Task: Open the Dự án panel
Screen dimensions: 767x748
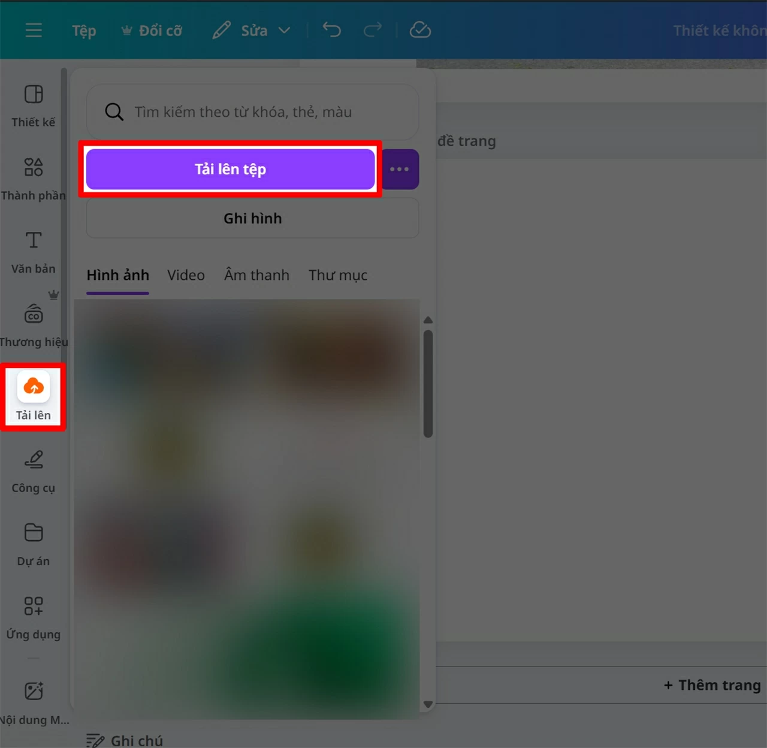Action: (33, 542)
